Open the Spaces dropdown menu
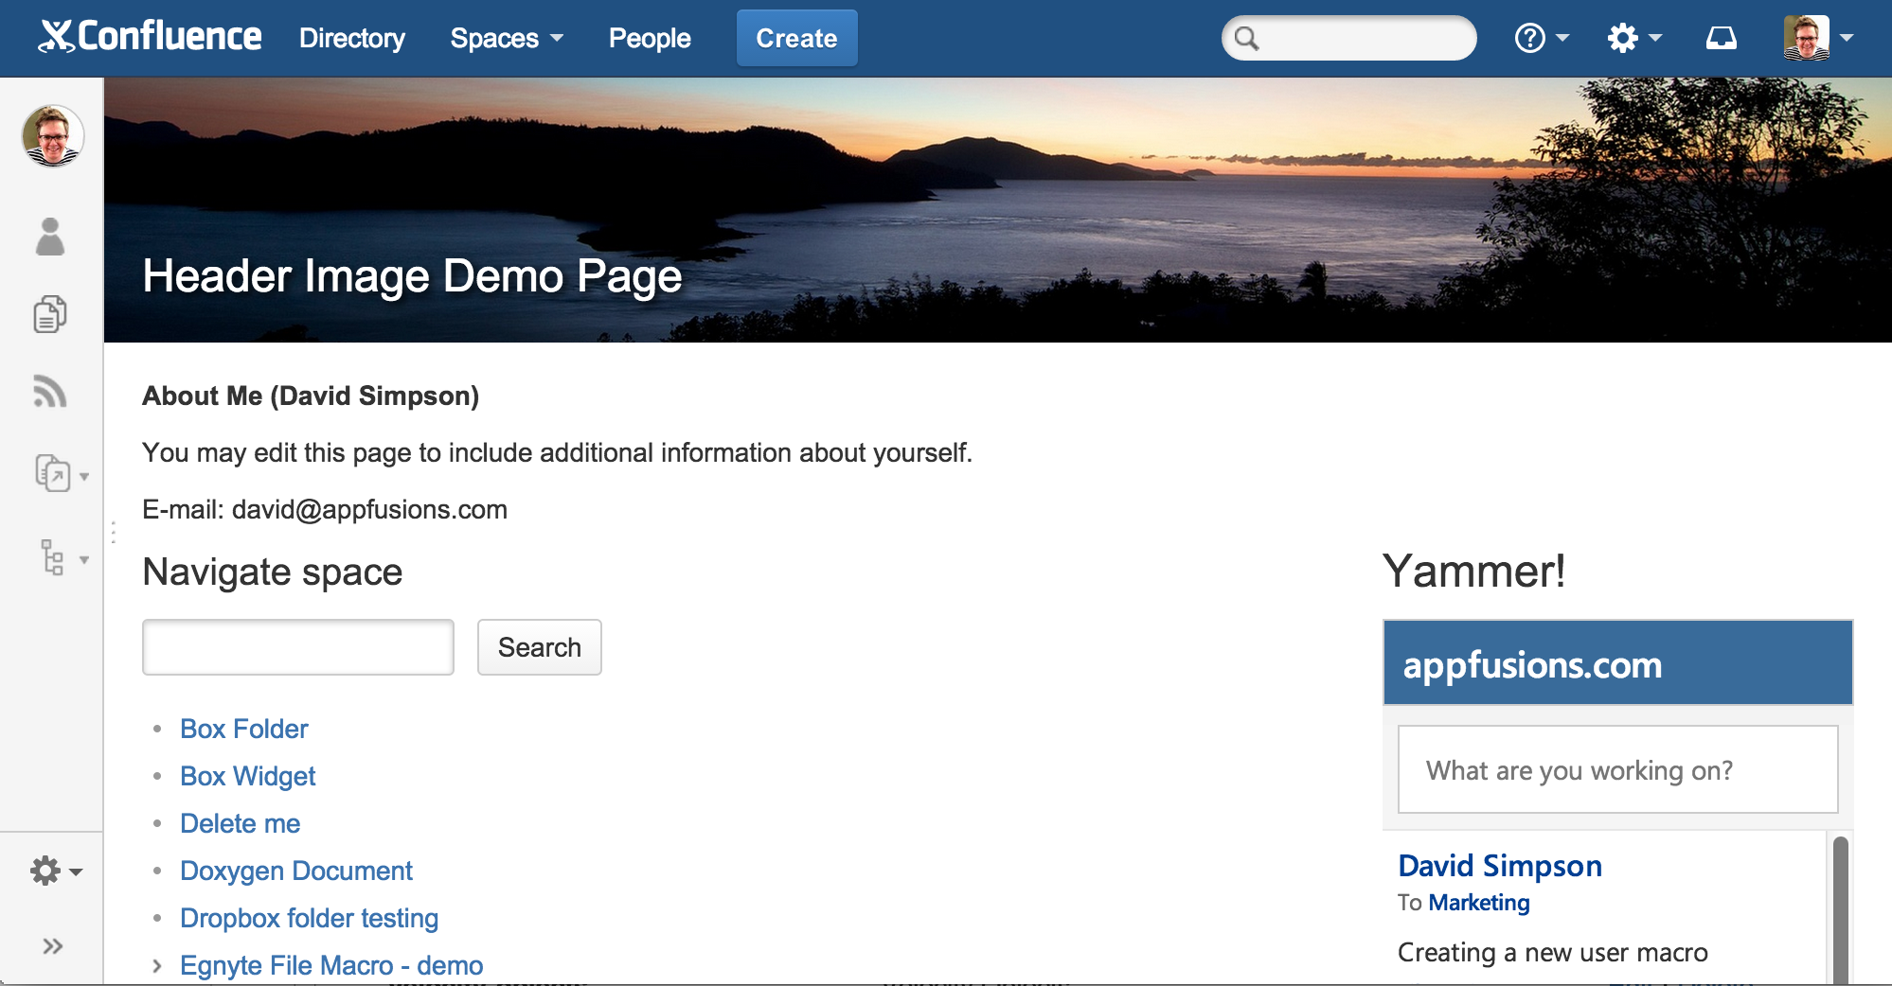The width and height of the screenshot is (1892, 986). [x=507, y=38]
